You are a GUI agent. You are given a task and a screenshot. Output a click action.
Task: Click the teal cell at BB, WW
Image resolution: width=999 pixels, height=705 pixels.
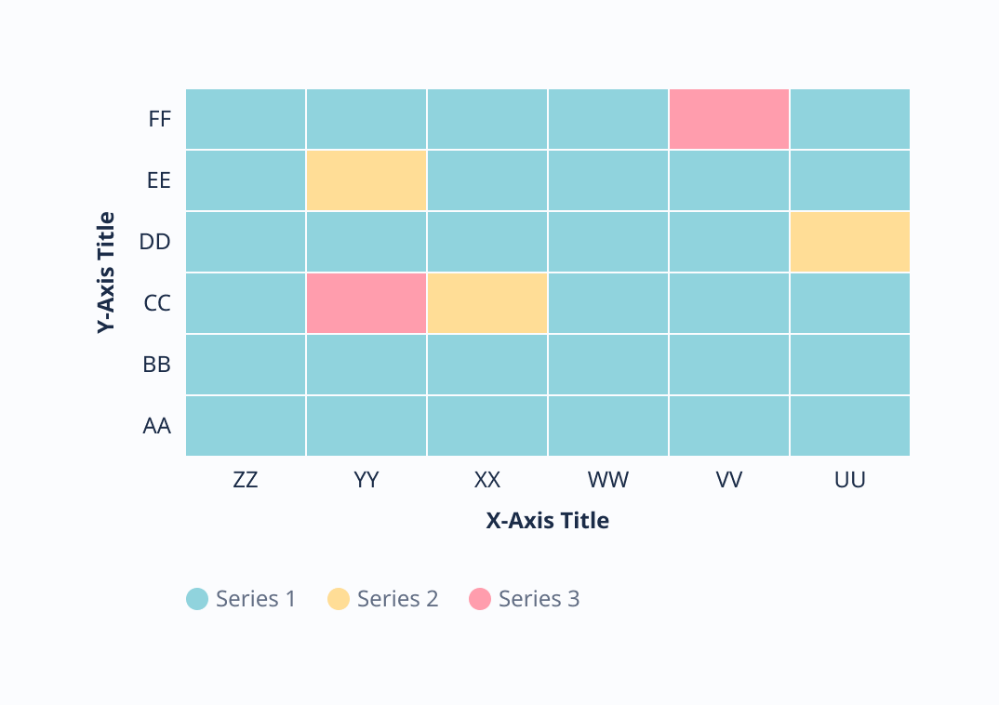click(608, 365)
